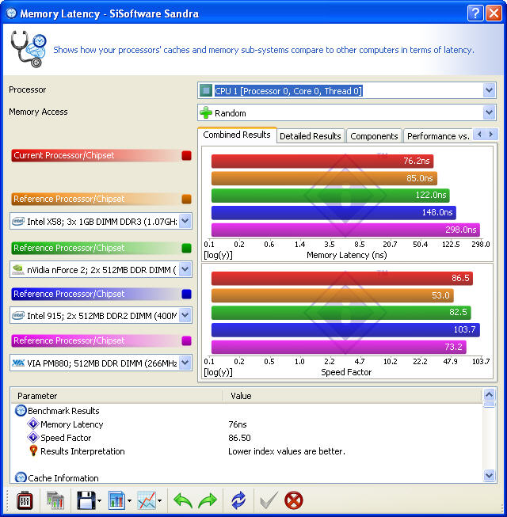Open the nVidia nForce 2 reference dropdown
Image resolution: width=507 pixels, height=517 pixels.
[x=185, y=269]
